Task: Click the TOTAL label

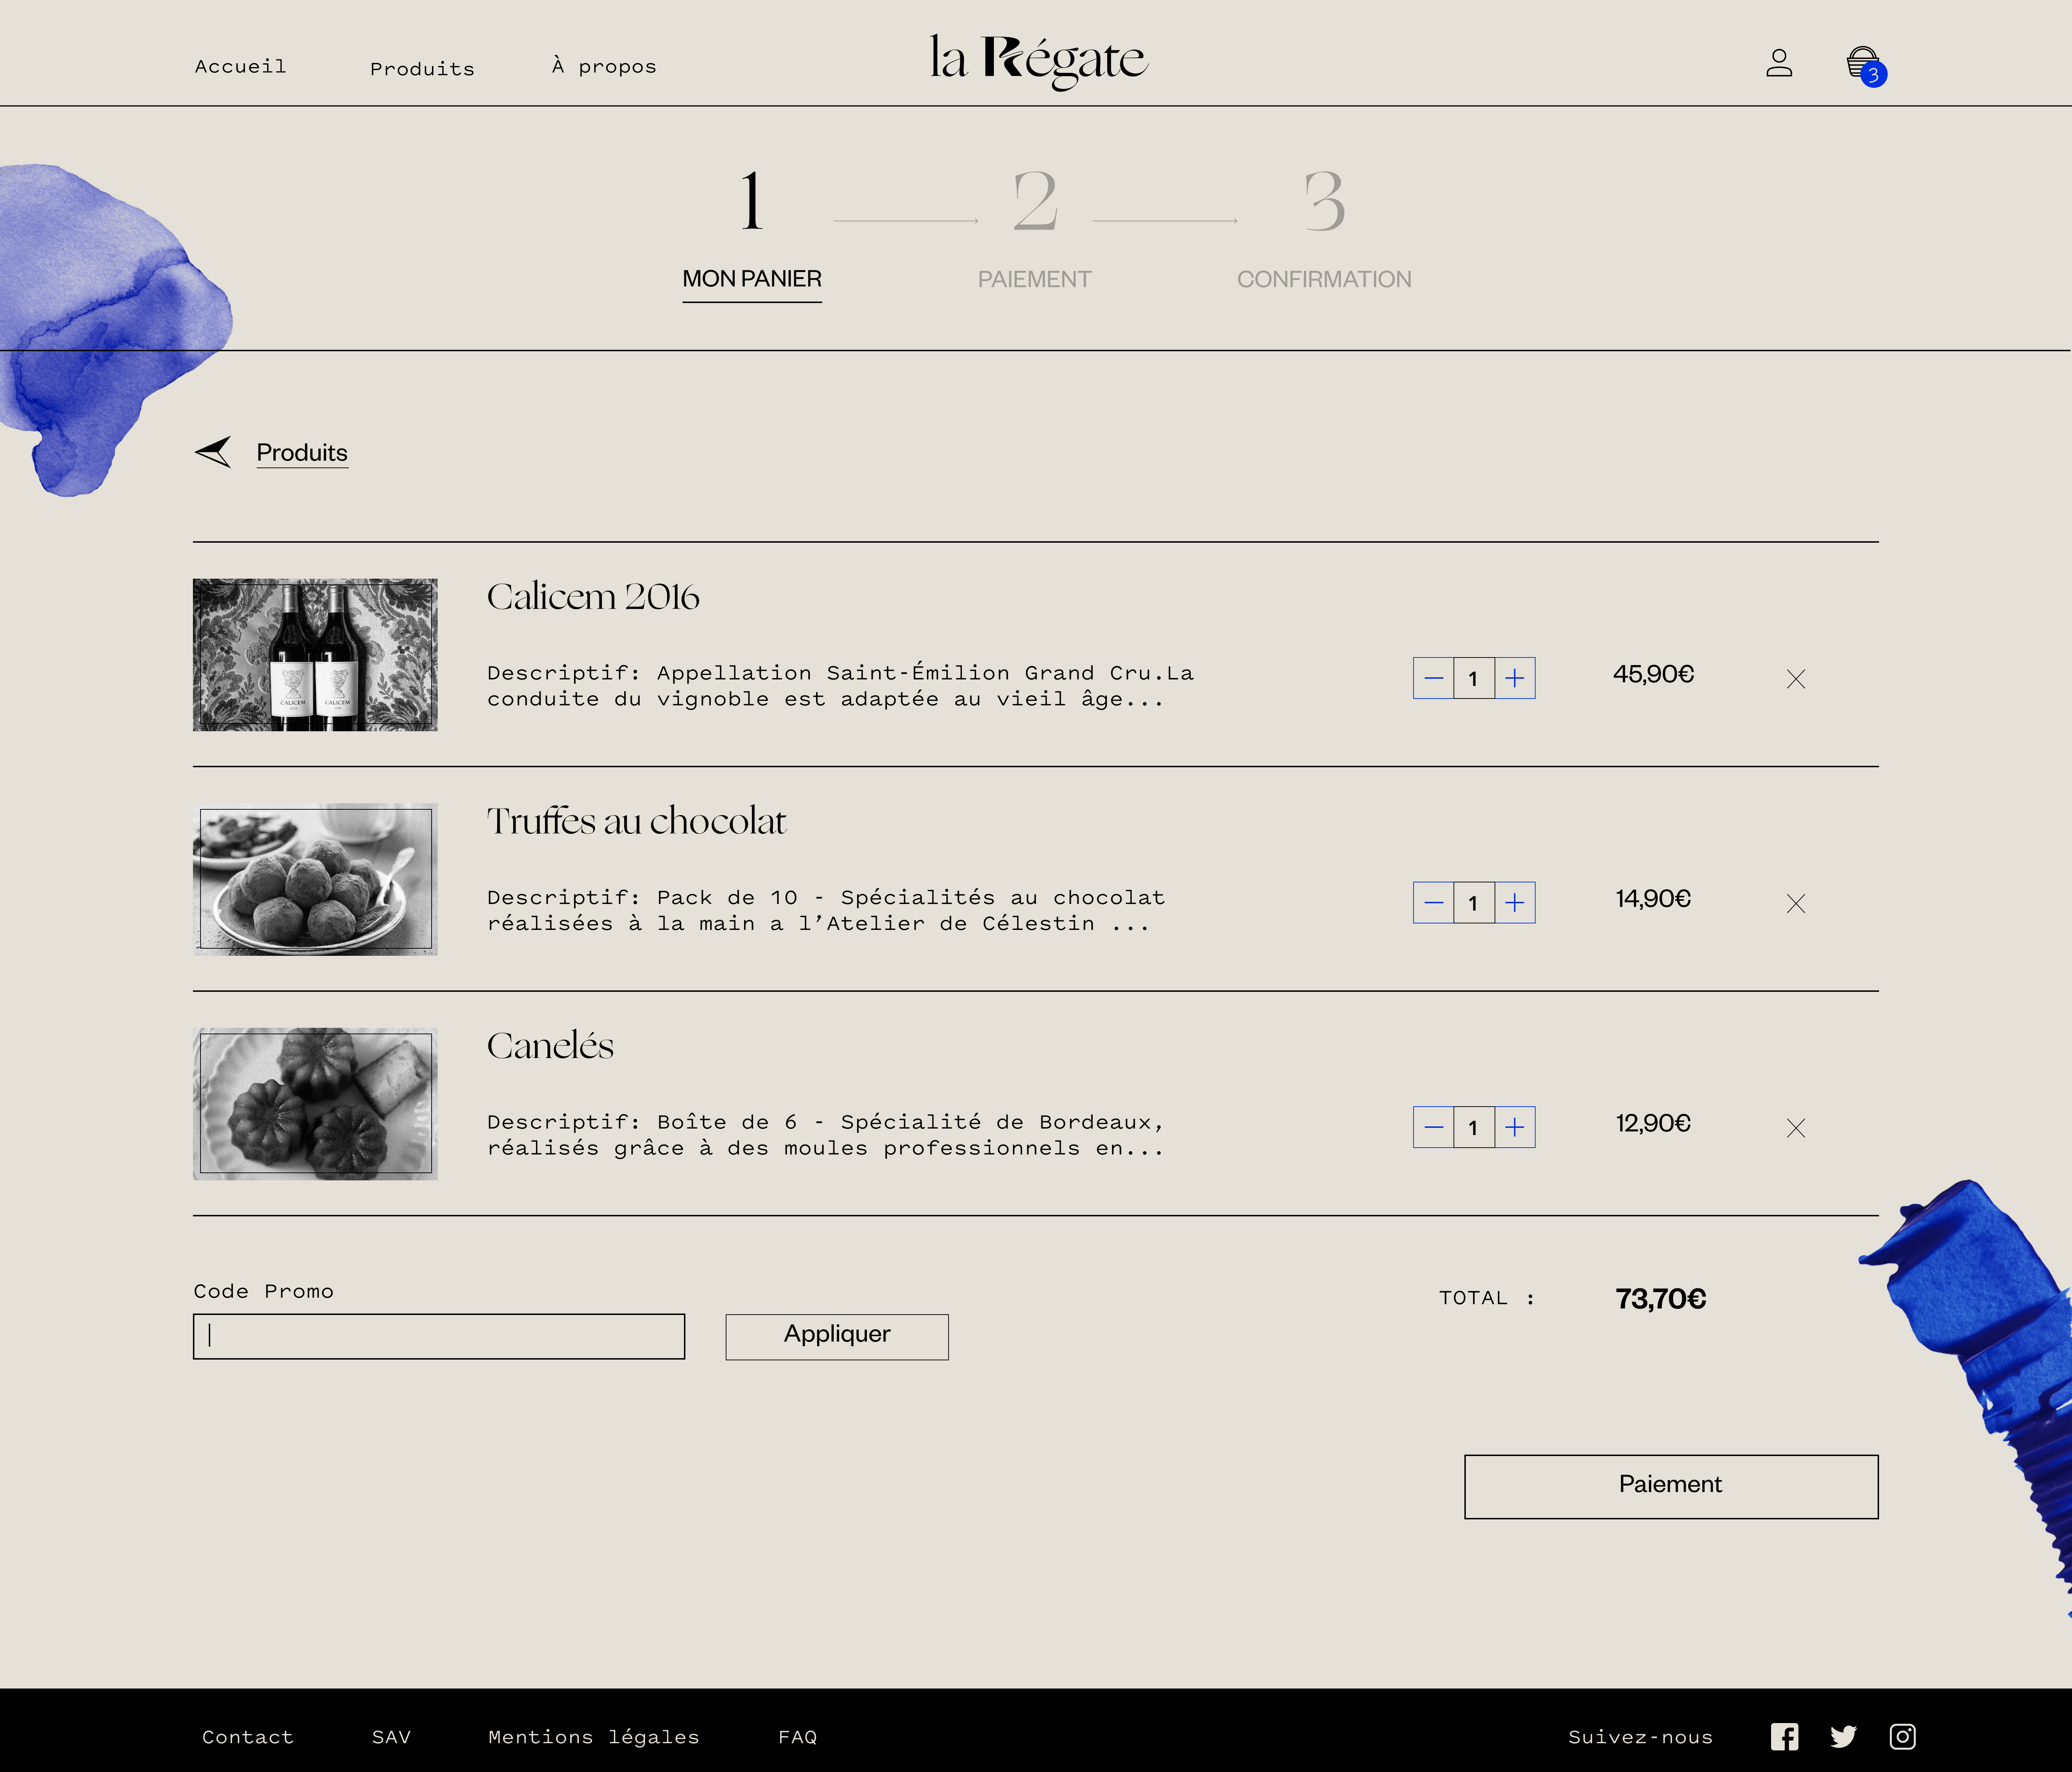Action: pyautogui.click(x=1487, y=1298)
